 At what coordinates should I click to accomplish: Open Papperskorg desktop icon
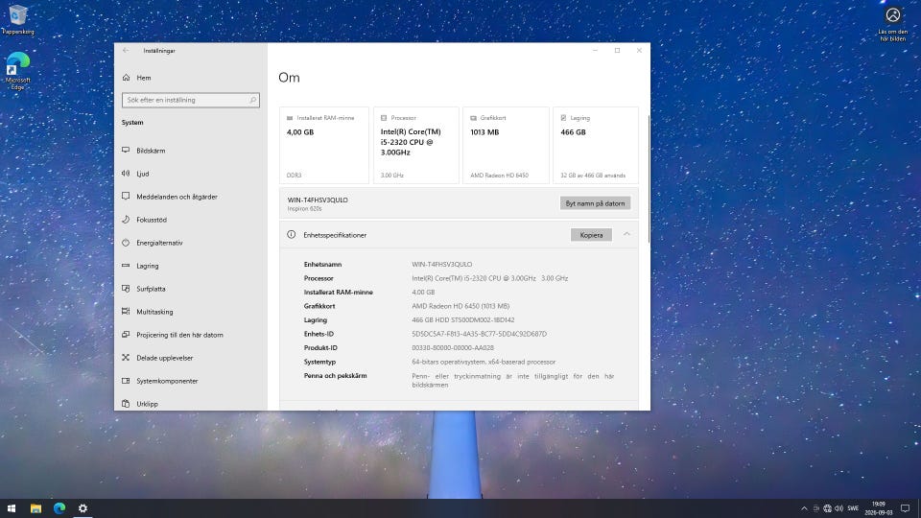click(x=17, y=19)
